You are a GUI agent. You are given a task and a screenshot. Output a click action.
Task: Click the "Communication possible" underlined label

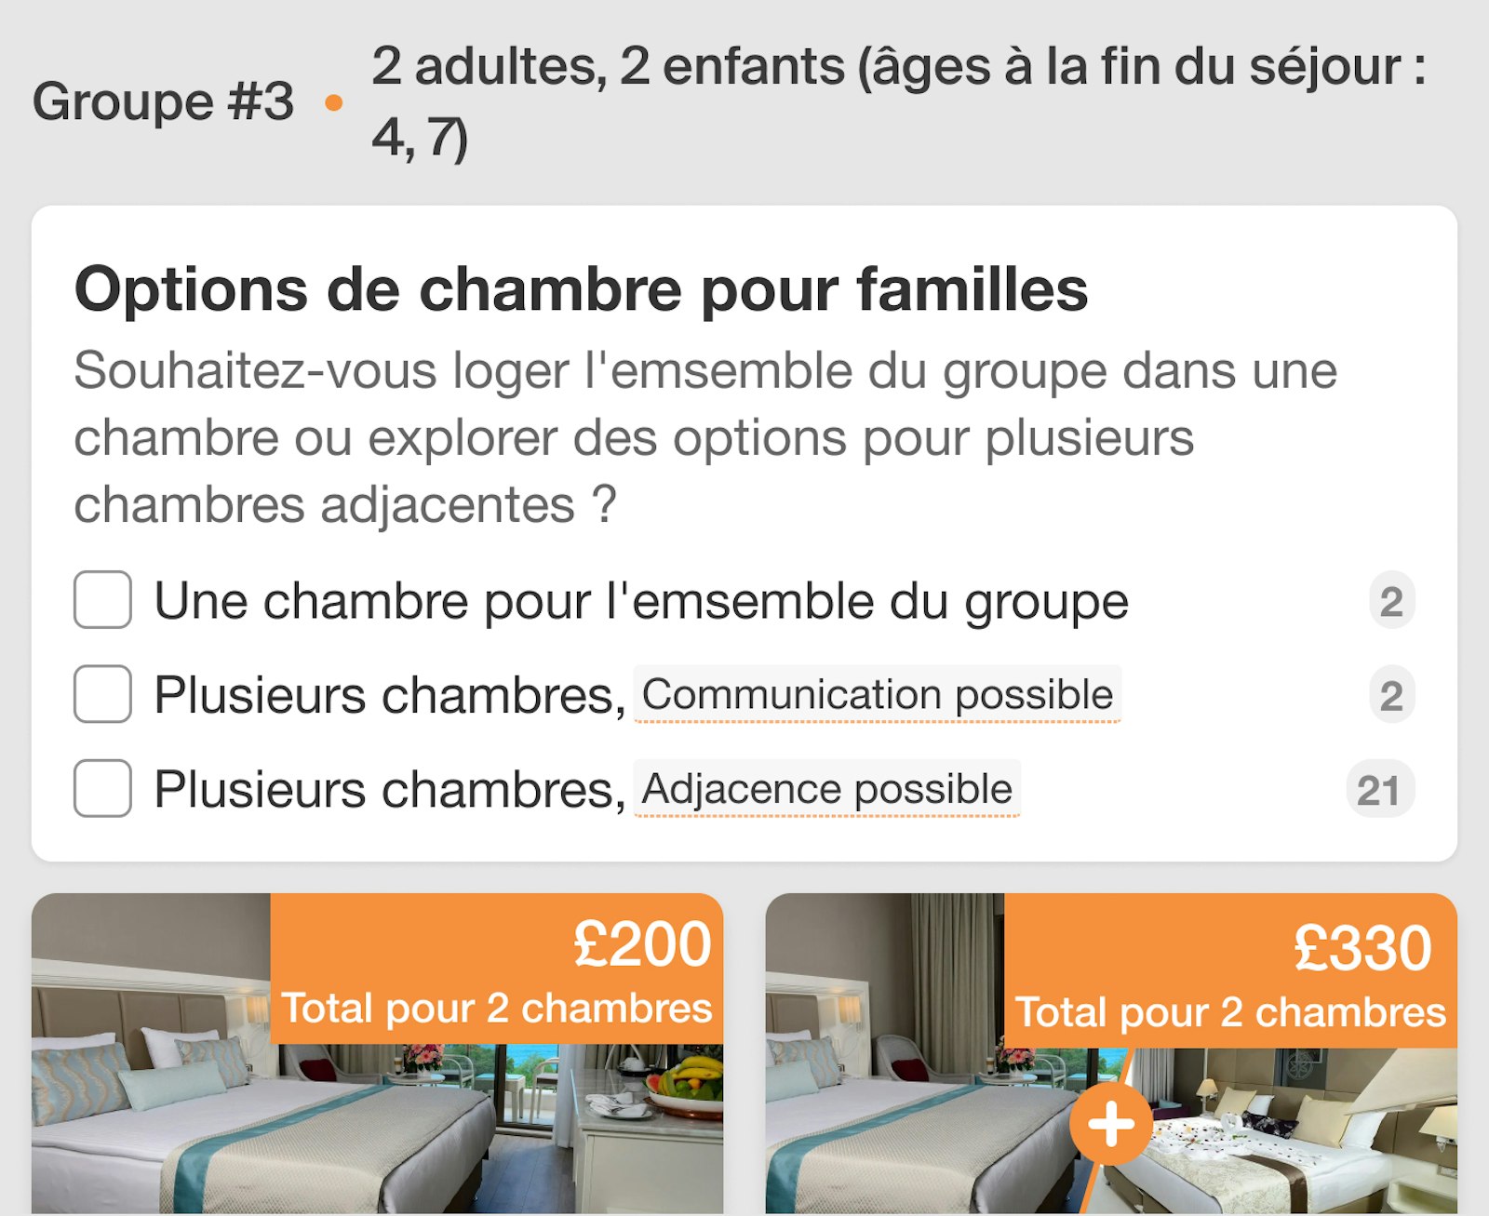(877, 695)
